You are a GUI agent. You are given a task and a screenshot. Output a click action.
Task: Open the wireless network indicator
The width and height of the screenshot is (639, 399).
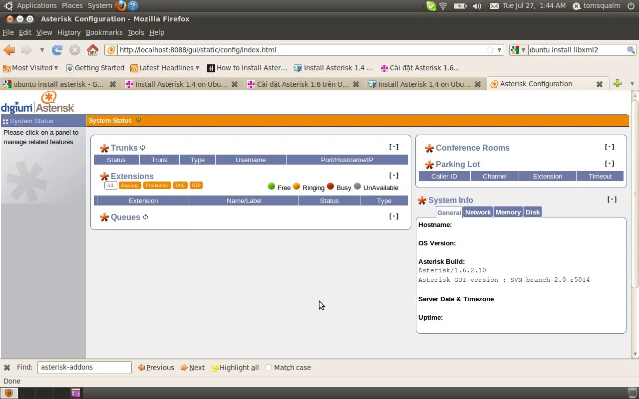click(x=443, y=6)
